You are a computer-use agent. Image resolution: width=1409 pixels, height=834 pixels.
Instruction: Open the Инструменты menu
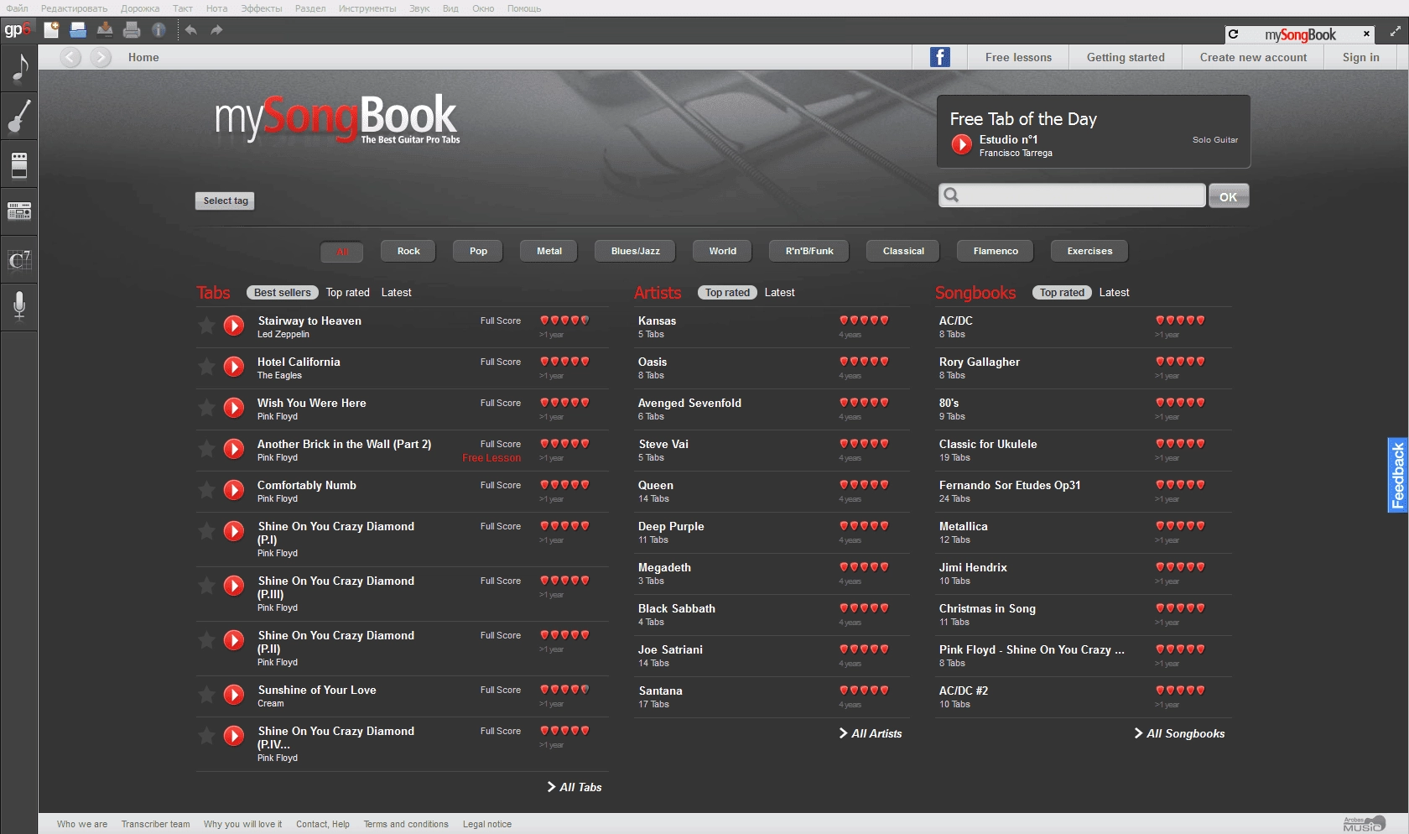(367, 8)
